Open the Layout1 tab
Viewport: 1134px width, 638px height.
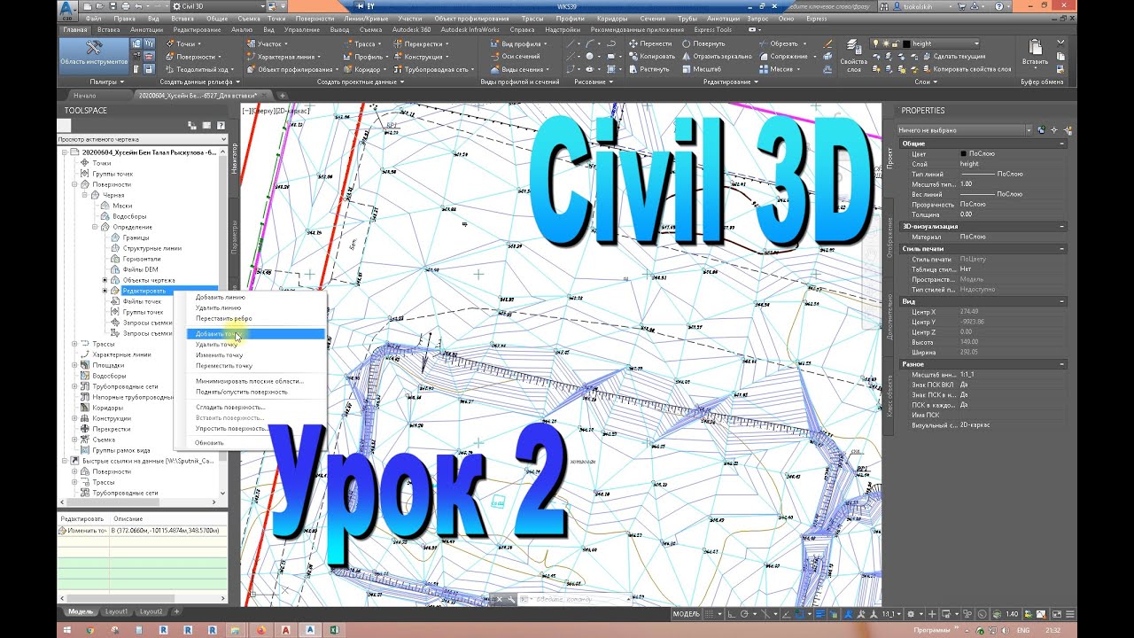click(117, 611)
